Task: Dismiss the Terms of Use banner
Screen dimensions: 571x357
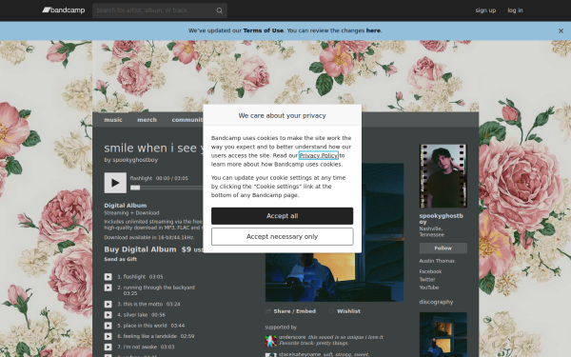Action: 561,31
